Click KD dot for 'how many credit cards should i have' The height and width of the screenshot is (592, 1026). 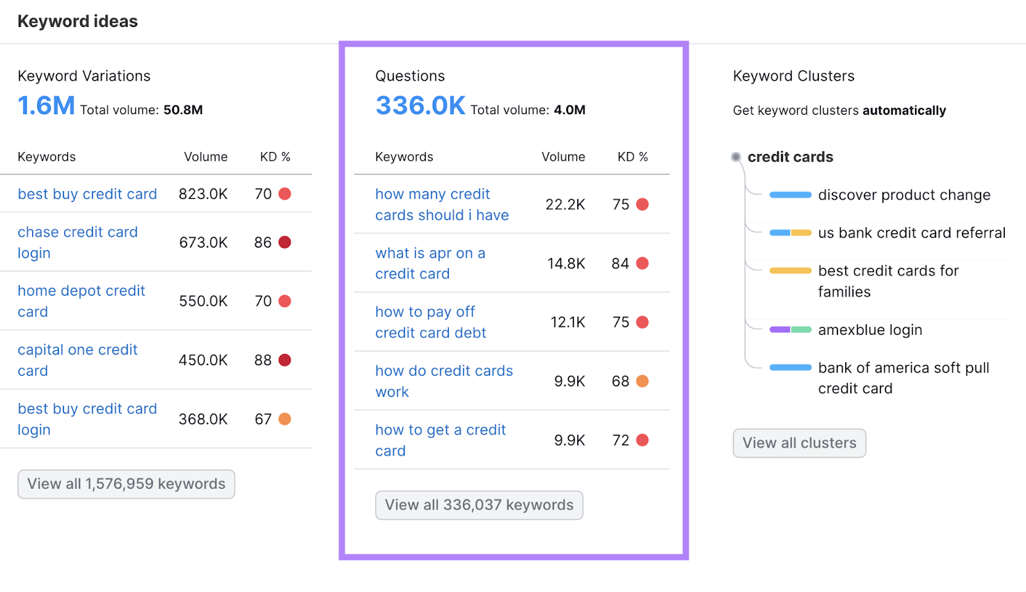643,205
